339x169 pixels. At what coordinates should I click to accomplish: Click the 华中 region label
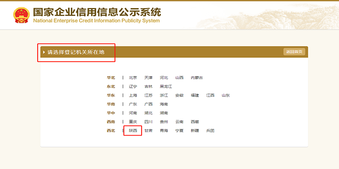pyautogui.click(x=111, y=113)
